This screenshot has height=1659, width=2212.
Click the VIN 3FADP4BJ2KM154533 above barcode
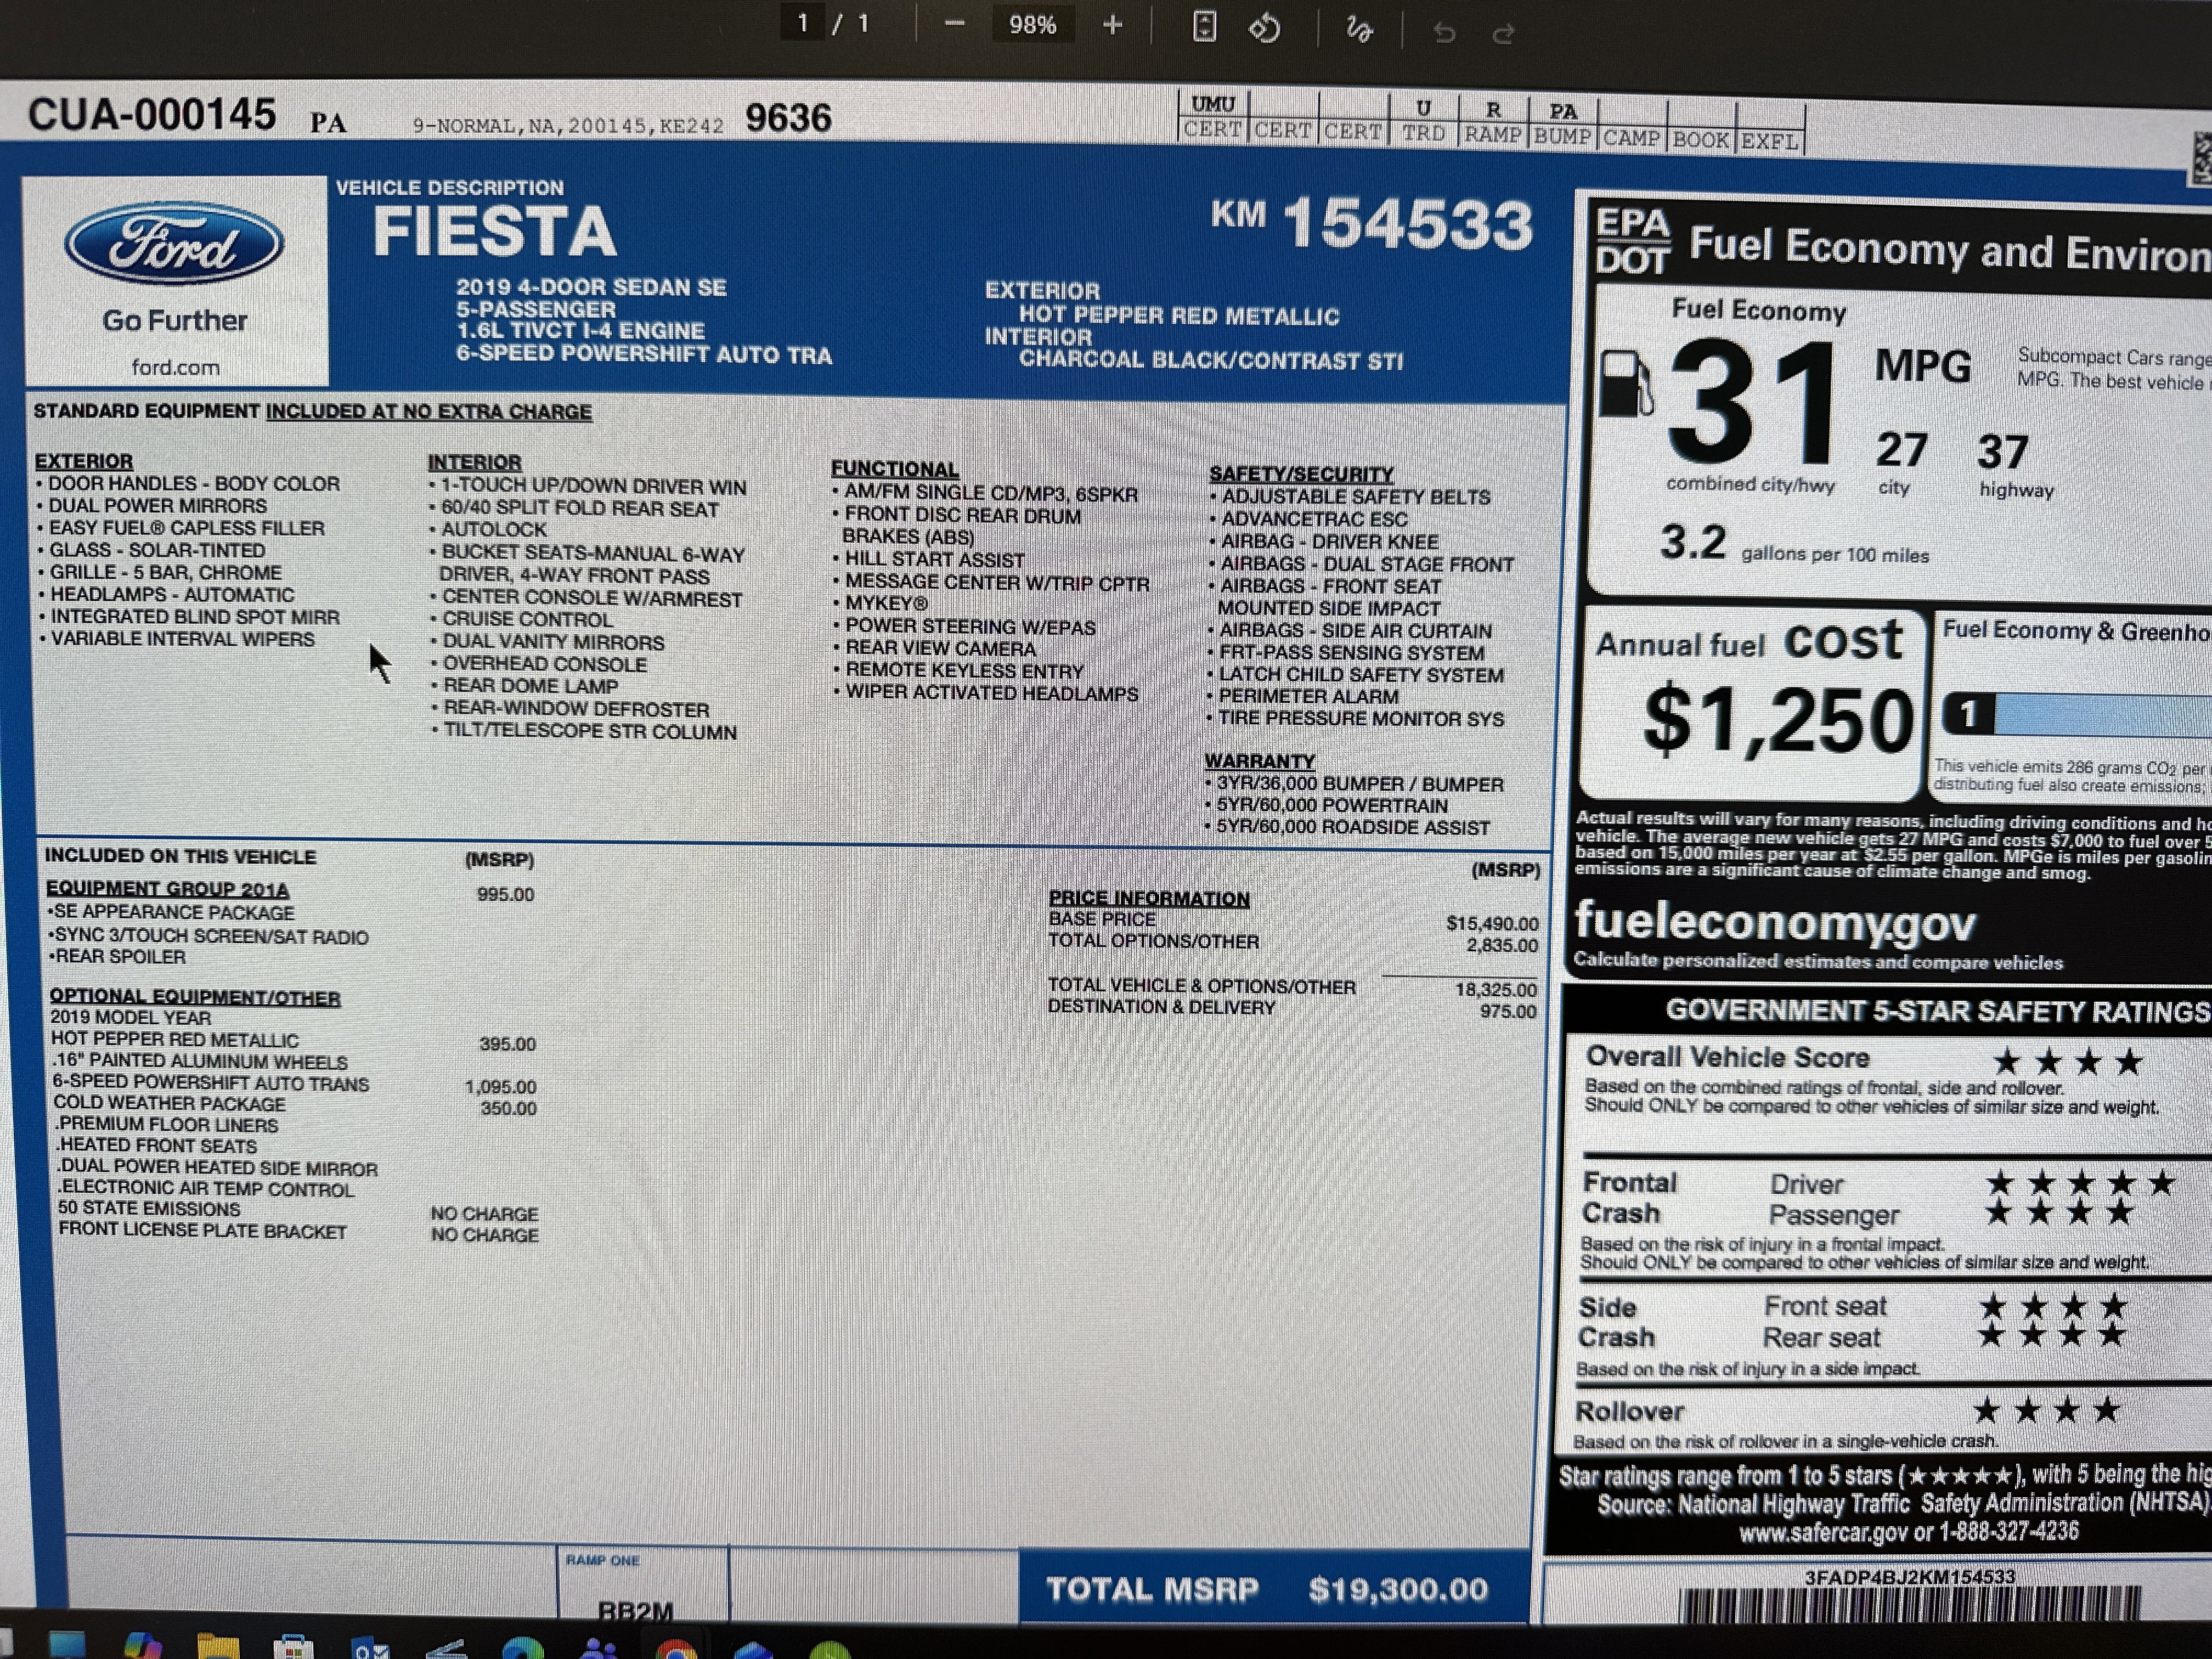tap(1909, 1577)
